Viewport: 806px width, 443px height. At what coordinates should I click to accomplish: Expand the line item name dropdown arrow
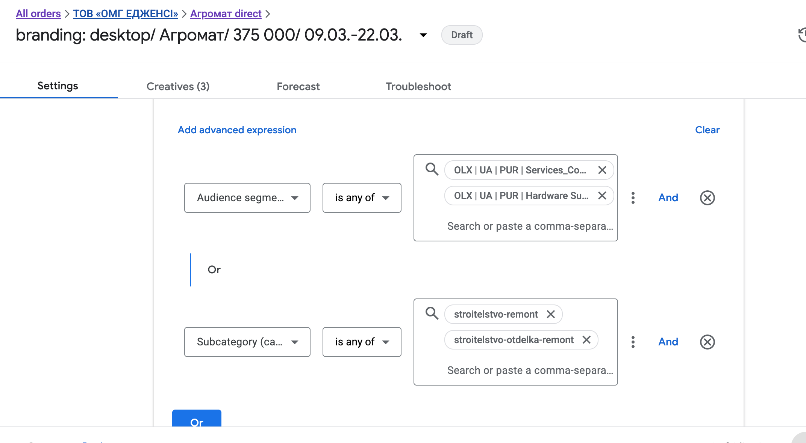coord(423,35)
